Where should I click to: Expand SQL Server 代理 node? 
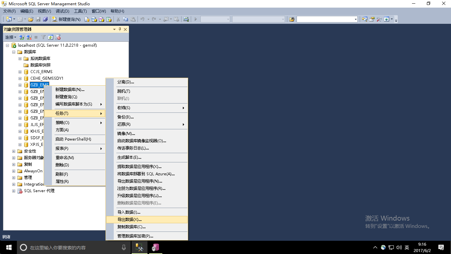tap(14, 191)
